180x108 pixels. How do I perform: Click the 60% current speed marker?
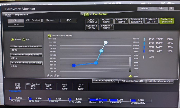click(143, 57)
